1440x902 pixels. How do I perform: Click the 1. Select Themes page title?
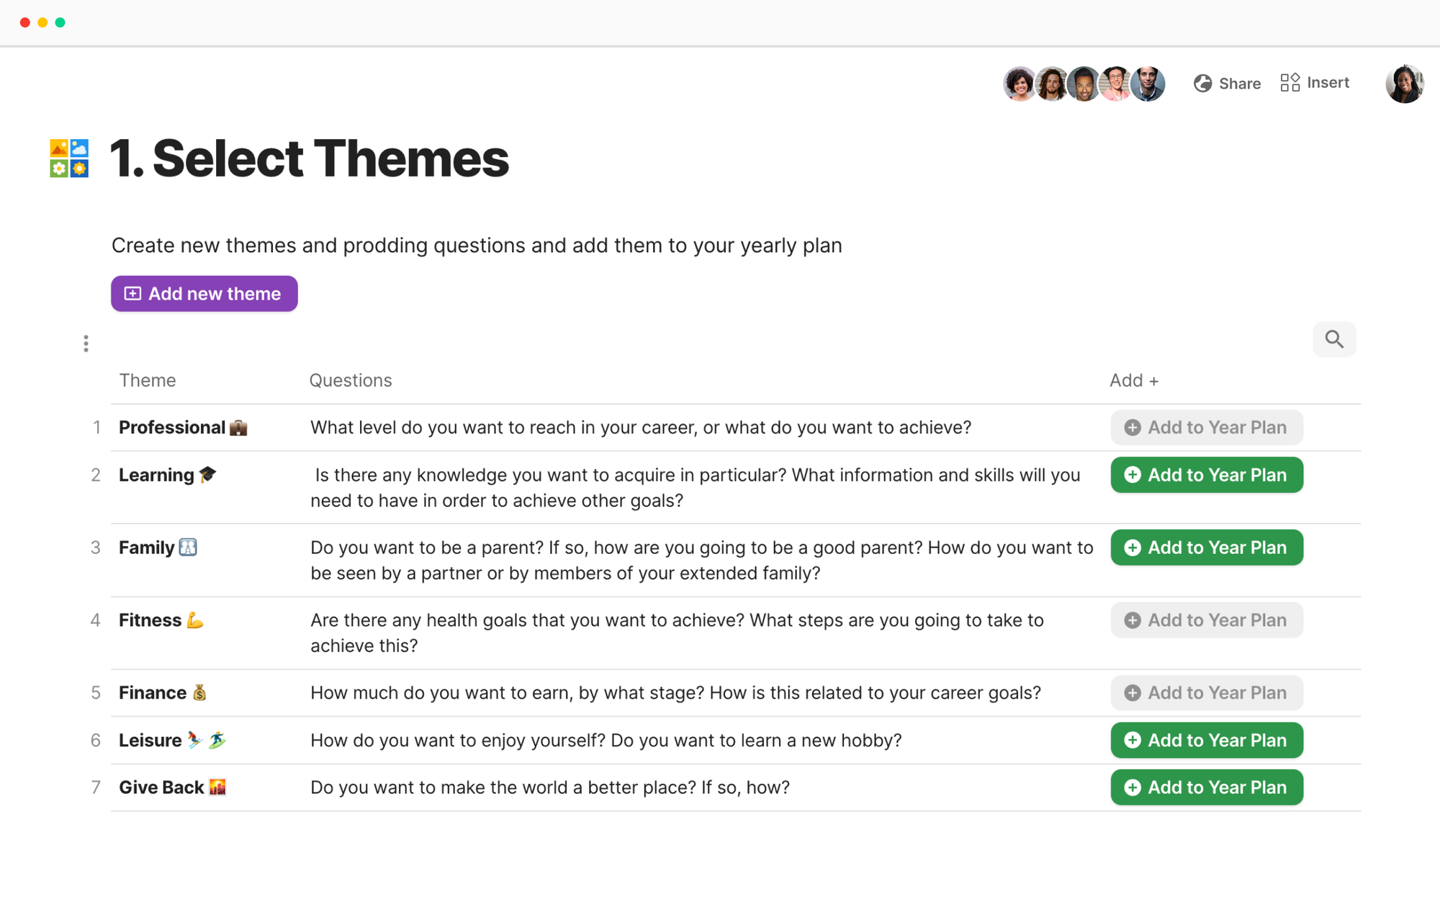(x=310, y=158)
